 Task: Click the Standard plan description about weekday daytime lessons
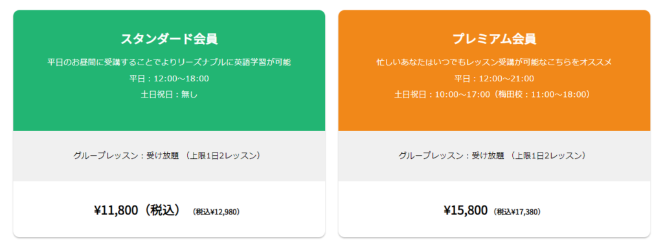pos(169,63)
